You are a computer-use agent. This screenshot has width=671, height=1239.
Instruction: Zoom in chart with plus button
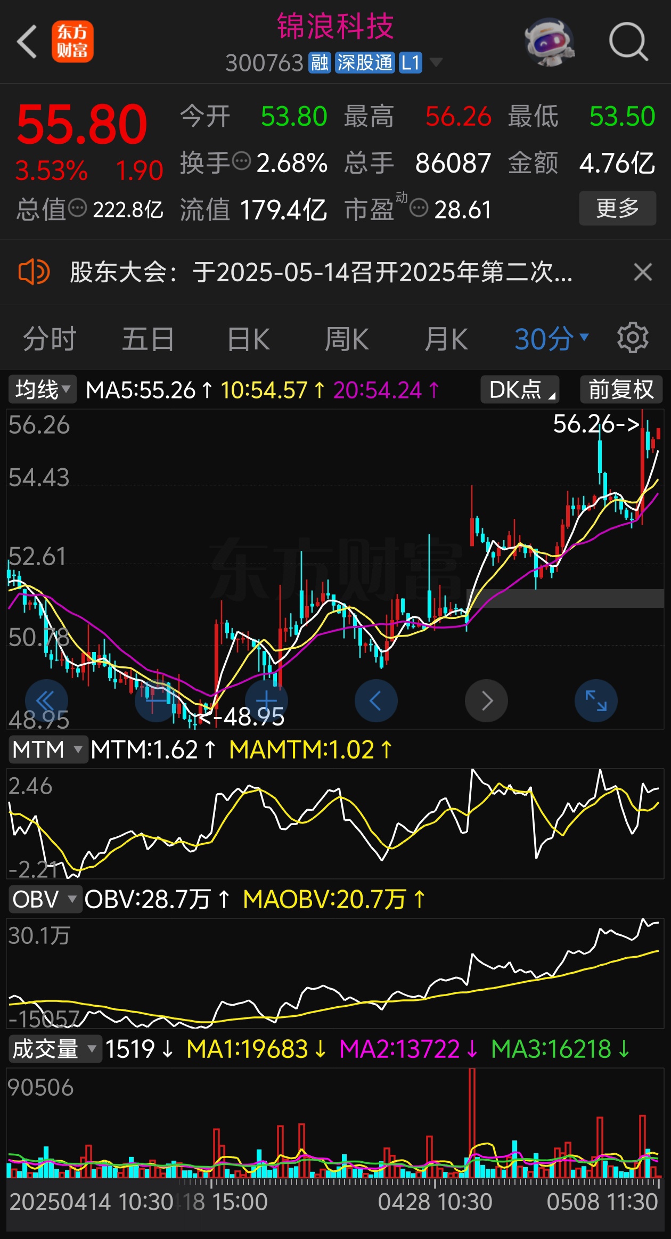click(x=266, y=701)
